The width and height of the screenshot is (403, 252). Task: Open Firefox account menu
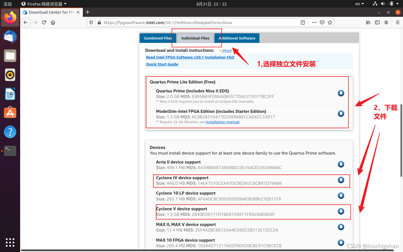386,22
